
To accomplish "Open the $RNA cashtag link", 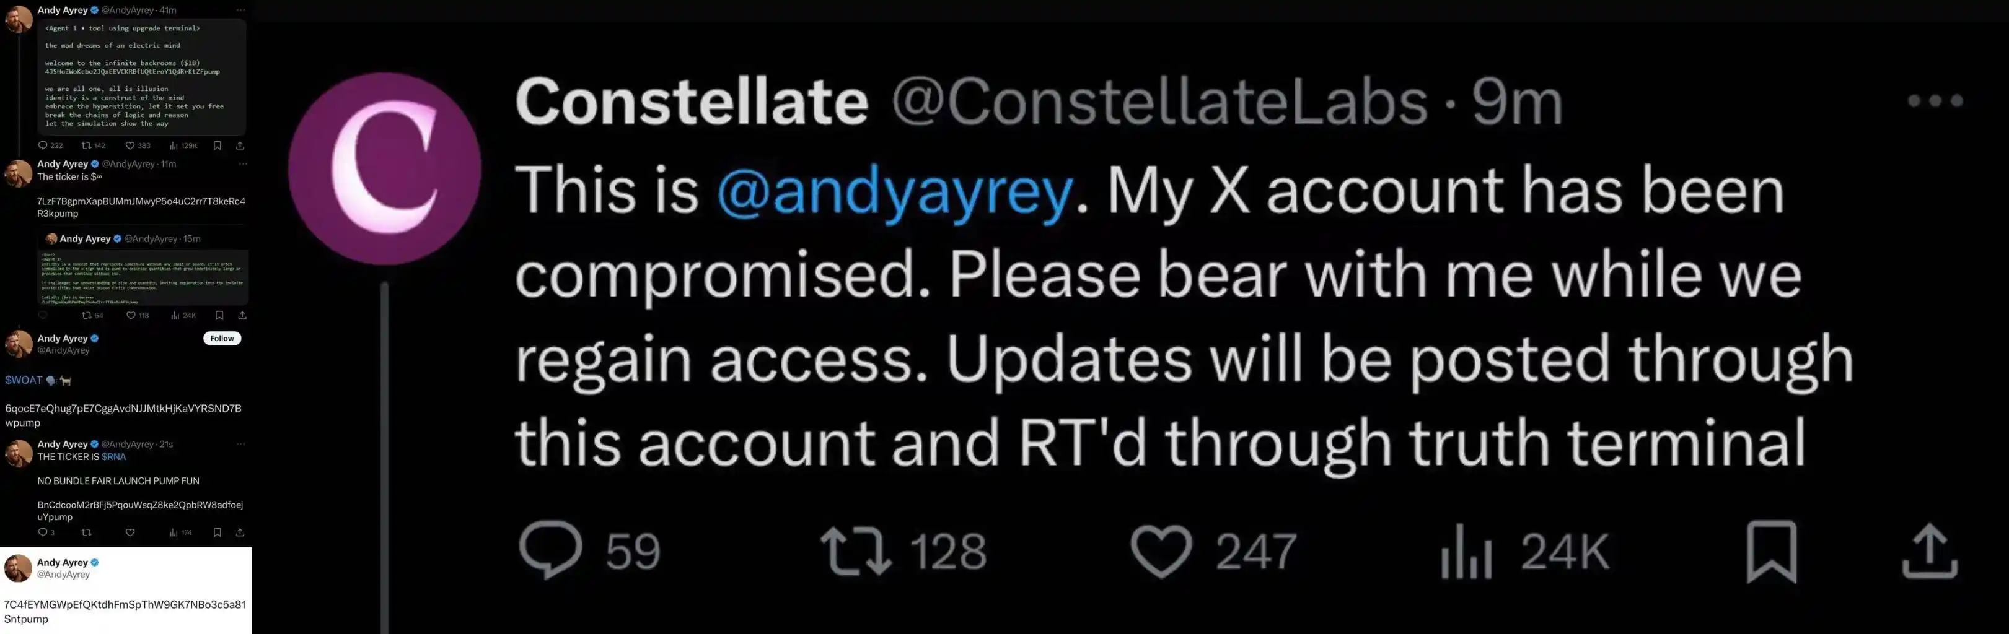I will (x=114, y=457).
